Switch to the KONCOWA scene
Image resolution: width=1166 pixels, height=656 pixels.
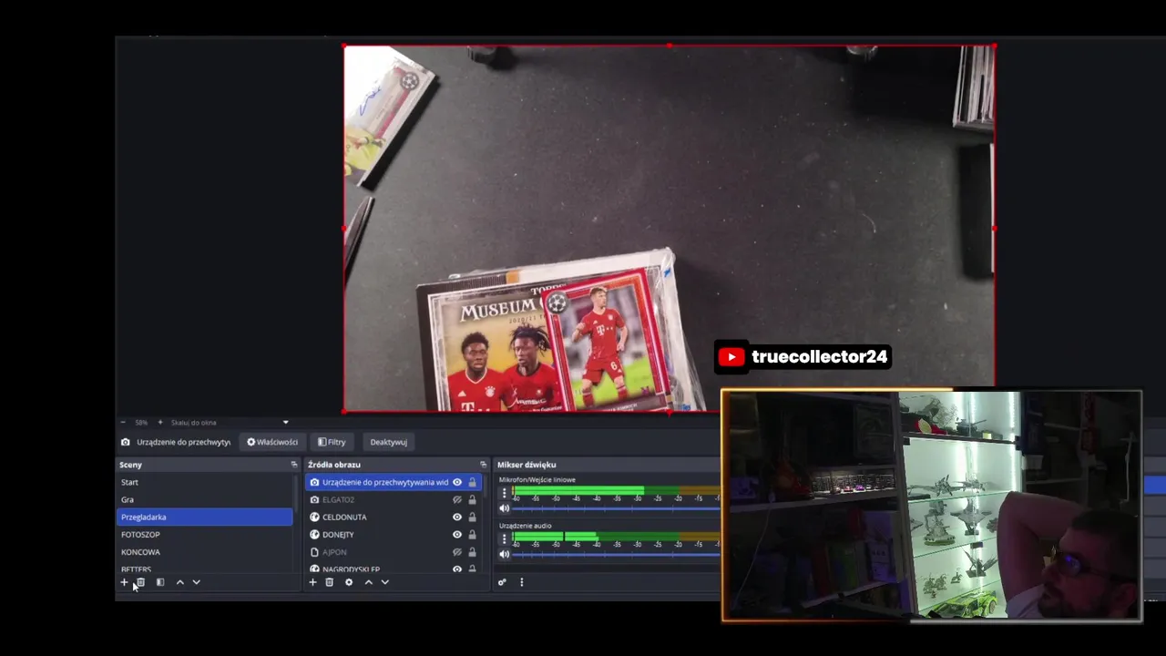pyautogui.click(x=204, y=552)
